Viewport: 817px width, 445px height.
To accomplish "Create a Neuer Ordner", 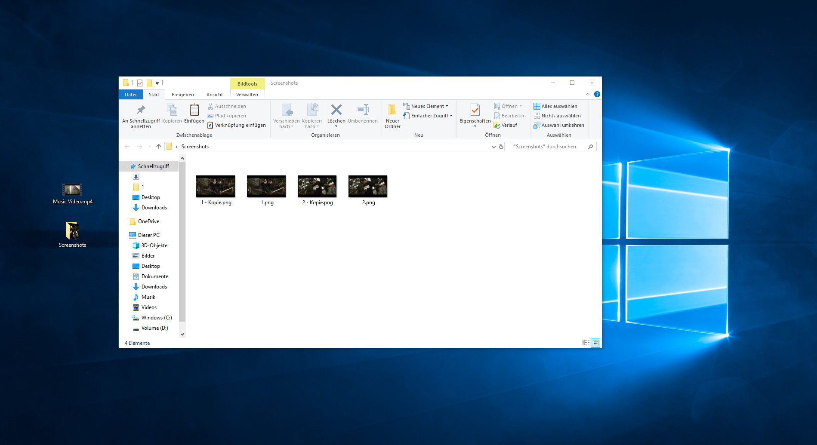I will click(392, 116).
